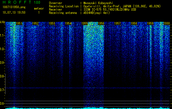Click the 1954 time marker
This screenshot has width=172, height=109.
(68, 23)
